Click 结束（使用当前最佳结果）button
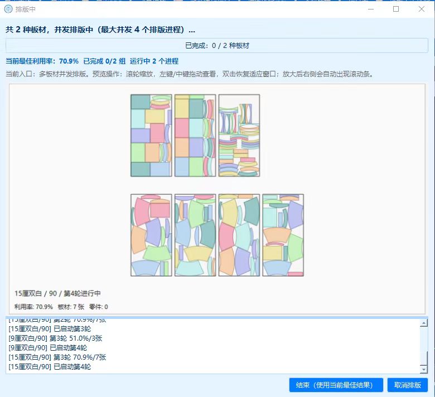The height and width of the screenshot is (397, 435). (336, 385)
